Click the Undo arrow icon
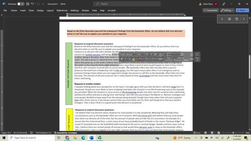This screenshot has width=251, height=141. point(33,4)
